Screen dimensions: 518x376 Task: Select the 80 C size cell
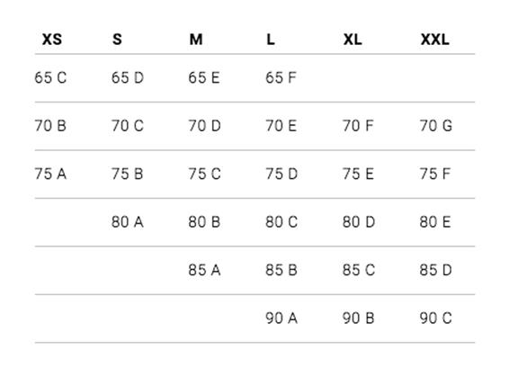pyautogui.click(x=281, y=222)
